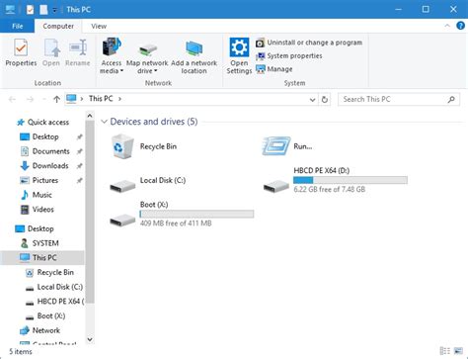Click navigation pane scroll up arrow
Screen dimensions: 468x359
[x=90, y=116]
